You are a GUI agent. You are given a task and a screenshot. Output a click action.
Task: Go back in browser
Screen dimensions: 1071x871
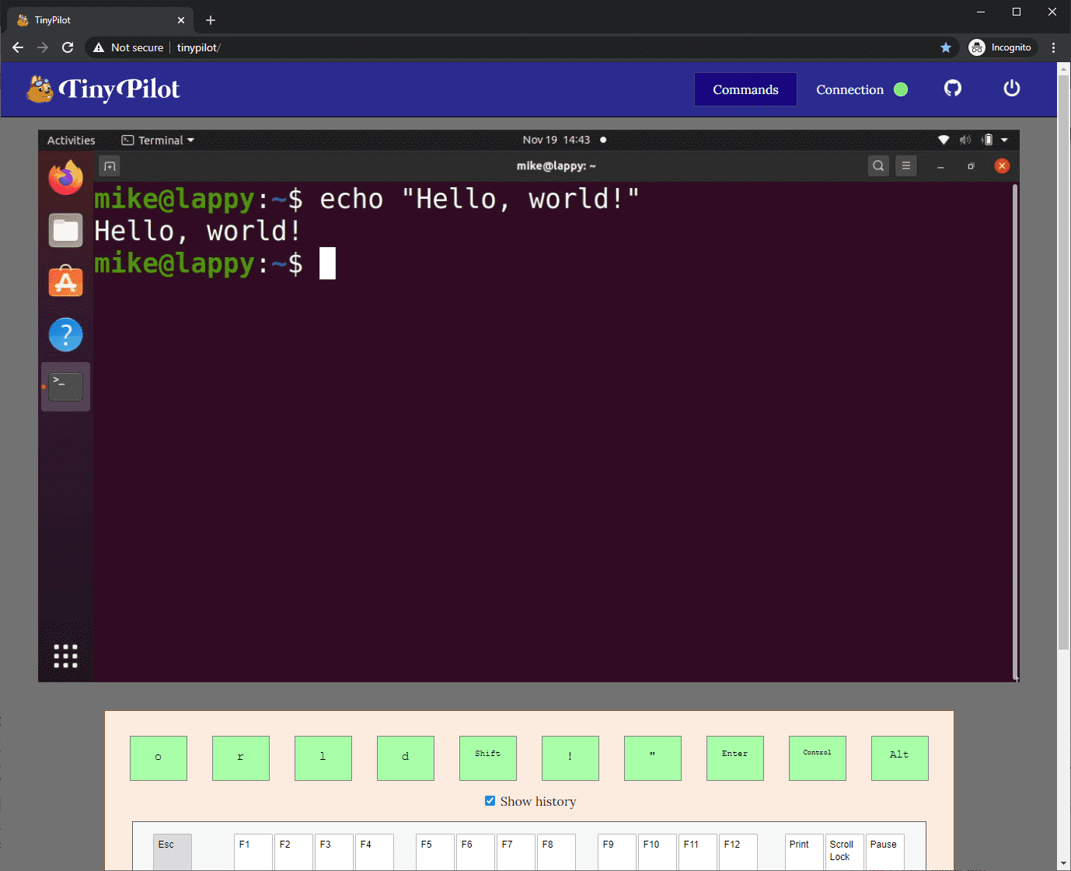[18, 47]
